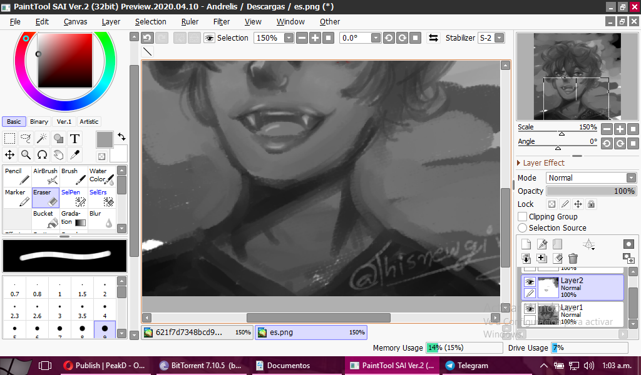The height and width of the screenshot is (375, 641).
Task: Open the Canvas menu
Action: [x=75, y=22]
